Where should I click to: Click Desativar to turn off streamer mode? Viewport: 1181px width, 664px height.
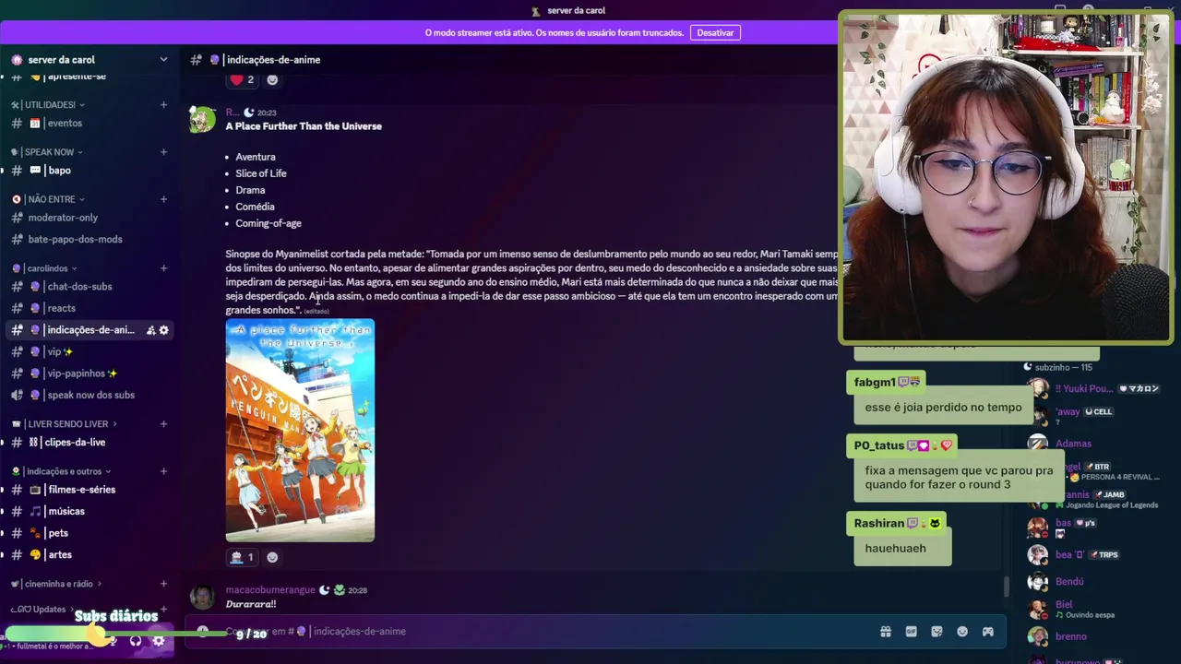[715, 32]
